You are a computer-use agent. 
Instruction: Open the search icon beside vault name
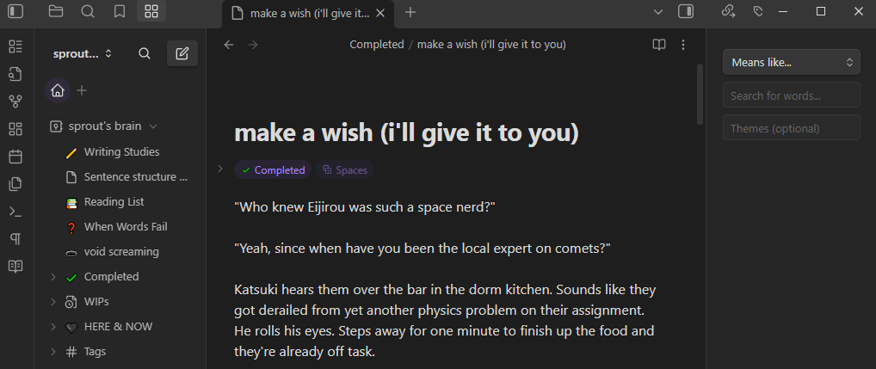[145, 53]
